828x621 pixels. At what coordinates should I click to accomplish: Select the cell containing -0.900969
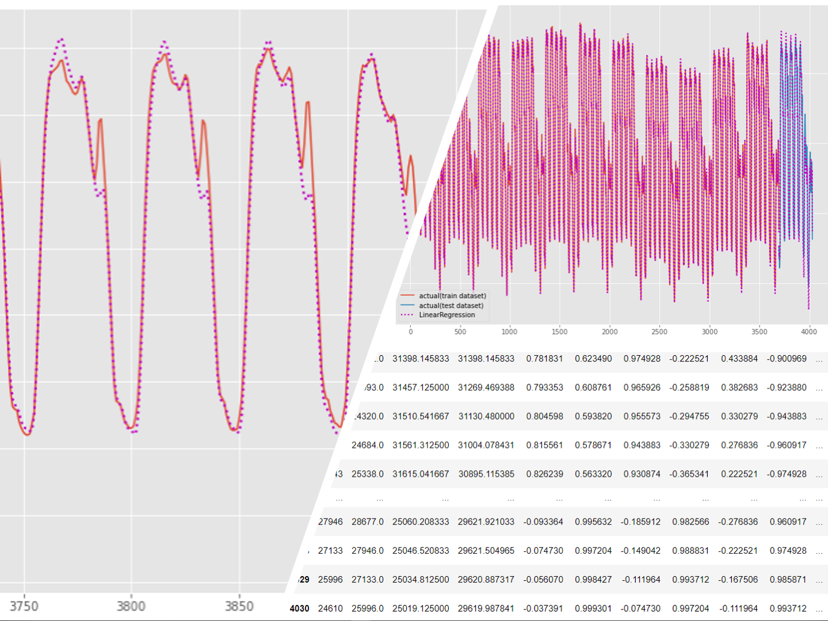pyautogui.click(x=787, y=359)
